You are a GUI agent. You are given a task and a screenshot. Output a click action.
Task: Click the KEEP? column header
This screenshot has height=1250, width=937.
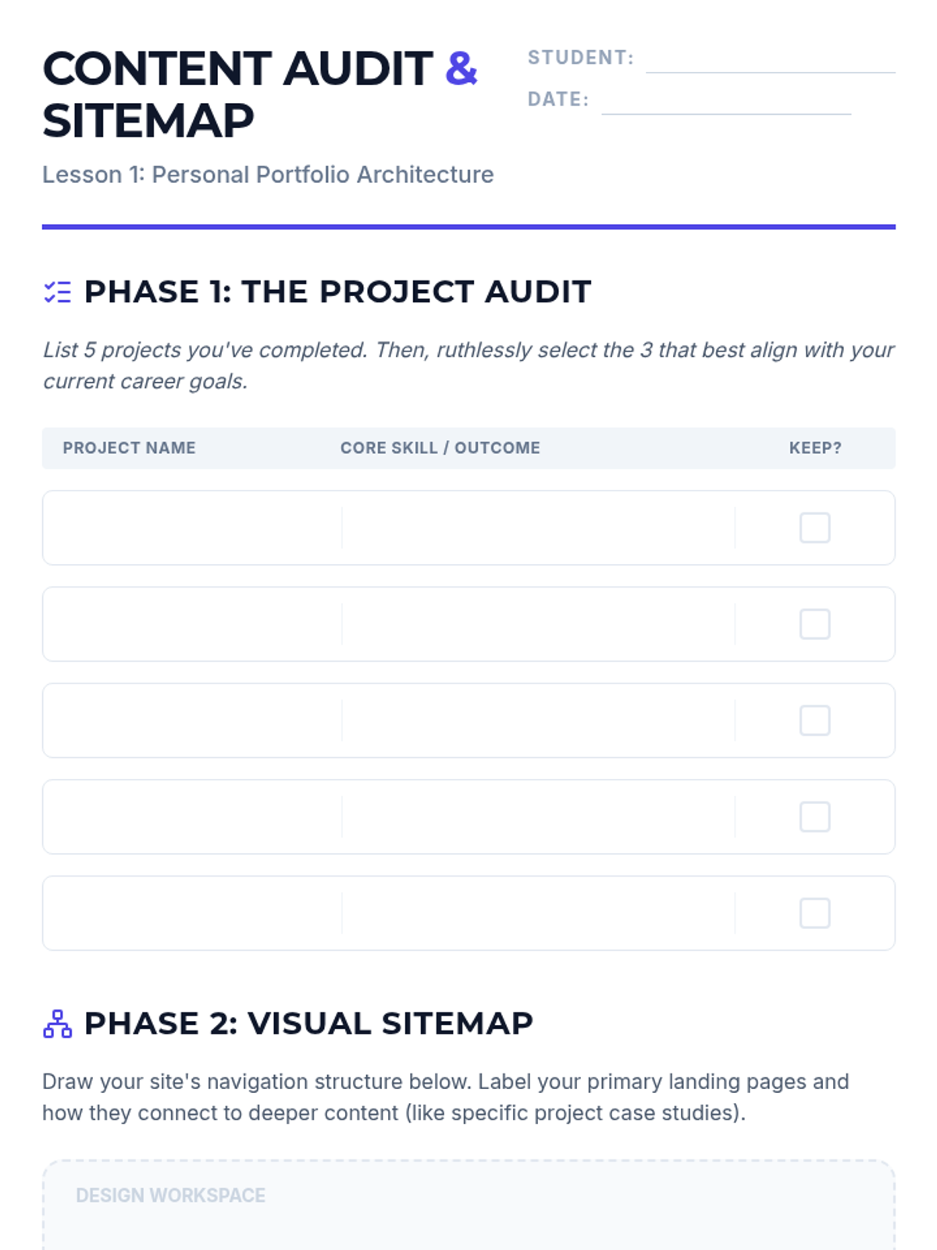point(815,448)
